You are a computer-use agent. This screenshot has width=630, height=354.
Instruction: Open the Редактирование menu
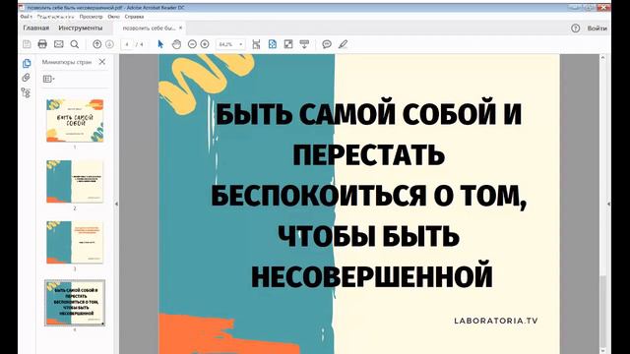click(55, 17)
